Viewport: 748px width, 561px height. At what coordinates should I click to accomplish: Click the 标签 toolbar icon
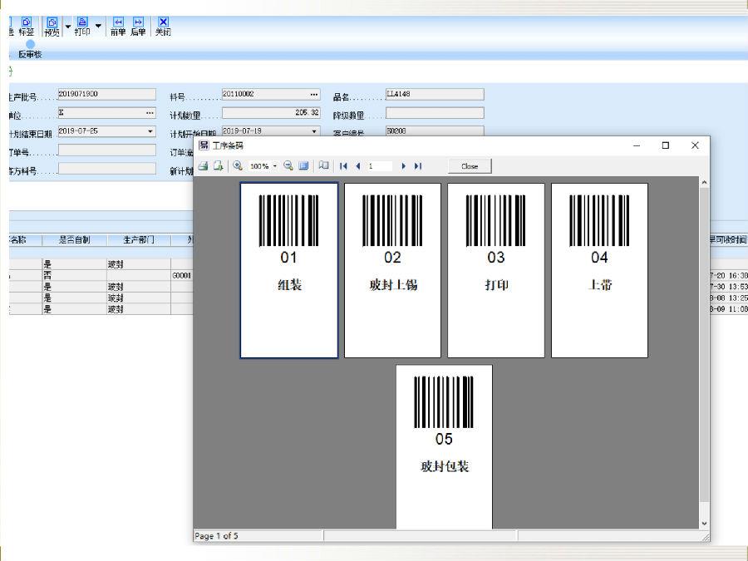[27, 27]
